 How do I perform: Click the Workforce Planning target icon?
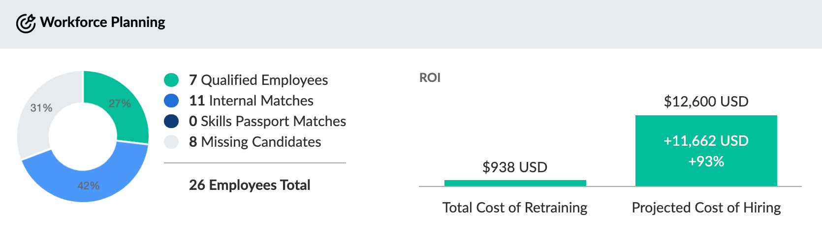coord(26,23)
